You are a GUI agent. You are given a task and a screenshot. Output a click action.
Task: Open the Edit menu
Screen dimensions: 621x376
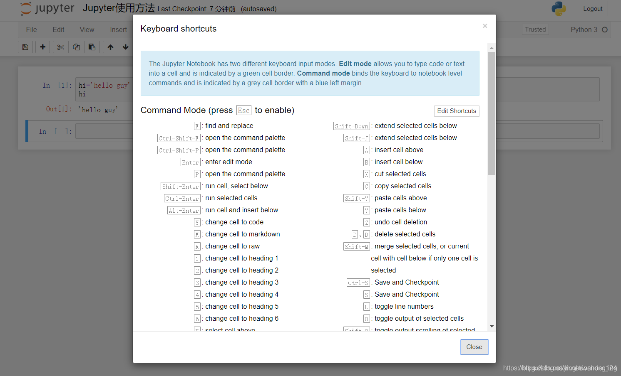[x=58, y=30]
